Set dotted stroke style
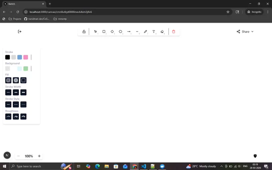272x170 pixels. [16, 104]
